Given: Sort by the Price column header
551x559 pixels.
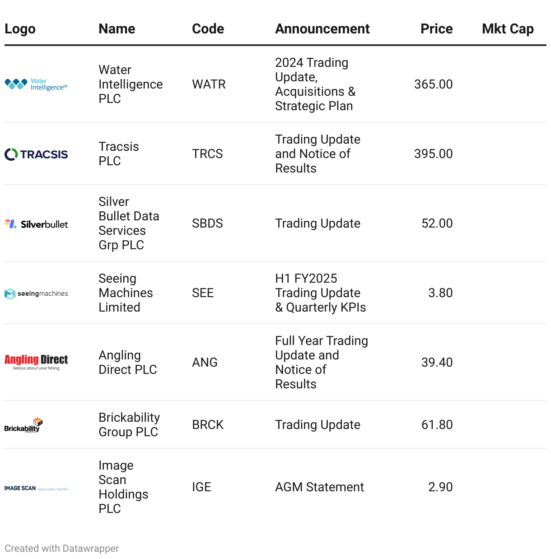Looking at the screenshot, I should pos(436,29).
